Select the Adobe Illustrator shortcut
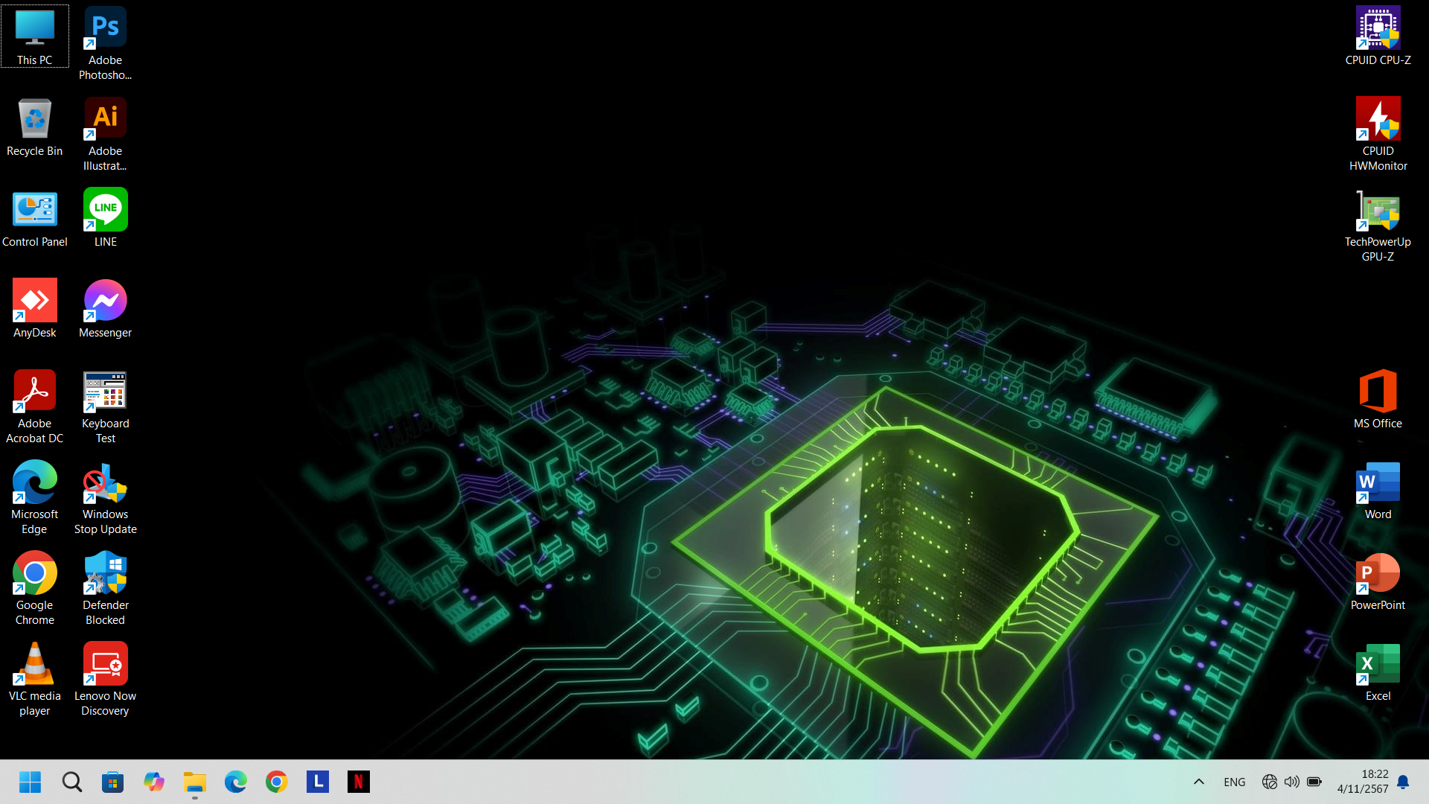The height and width of the screenshot is (804, 1429). point(105,134)
